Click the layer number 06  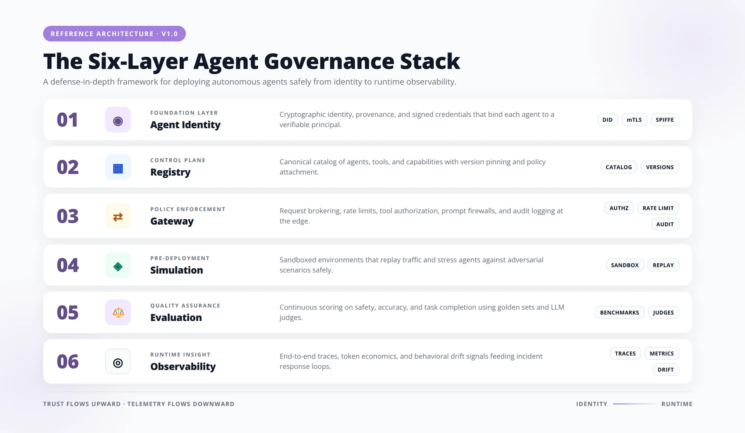coord(67,362)
